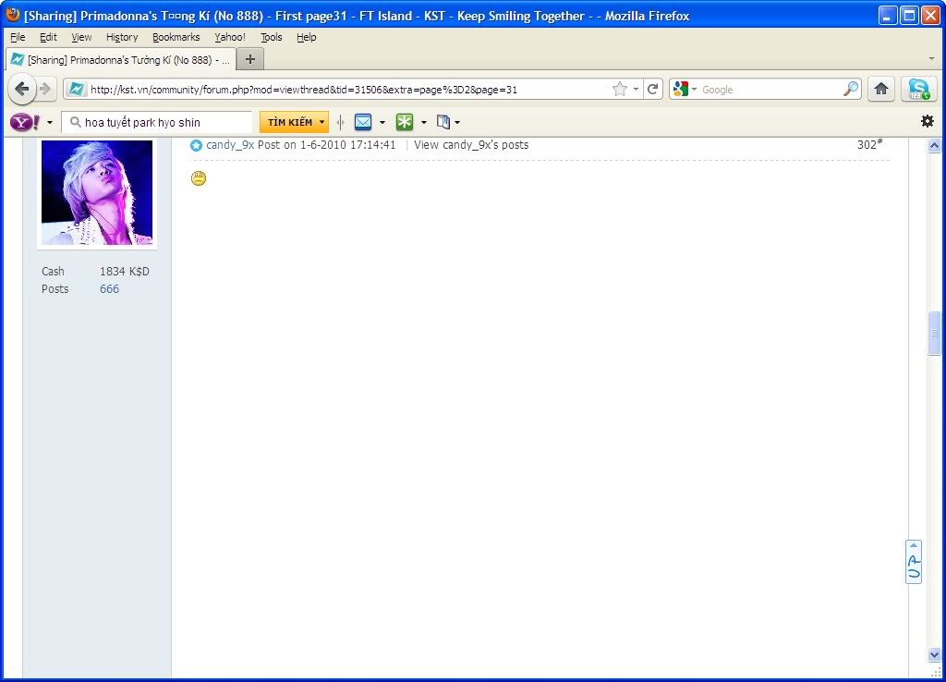Bookmark this page with the star icon
This screenshot has width=946, height=682.
tap(620, 90)
